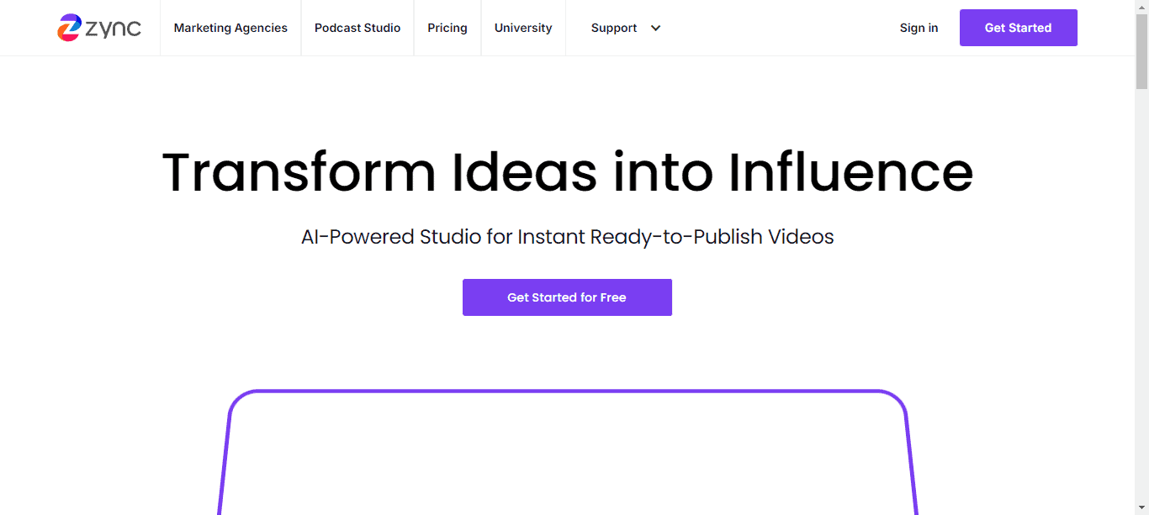Image resolution: width=1149 pixels, height=515 pixels.
Task: Click the Support dropdown chevron arrow
Action: tap(655, 28)
